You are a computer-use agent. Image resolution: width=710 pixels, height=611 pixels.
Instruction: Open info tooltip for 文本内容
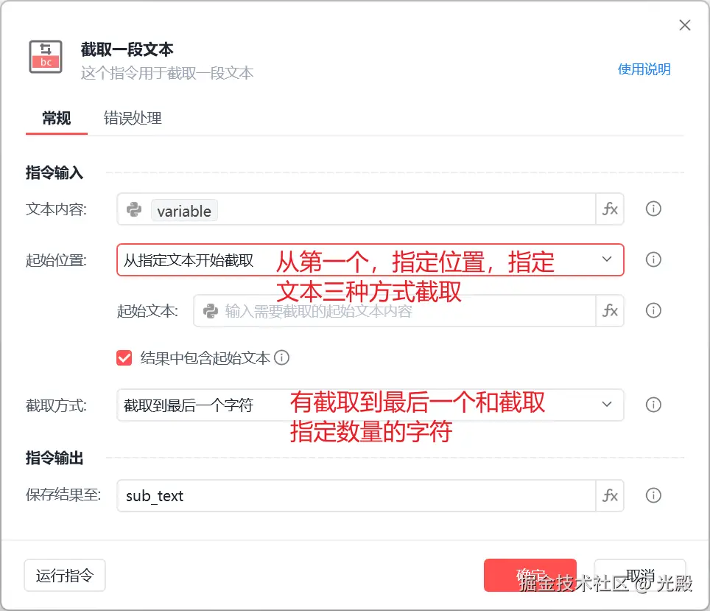coord(653,209)
